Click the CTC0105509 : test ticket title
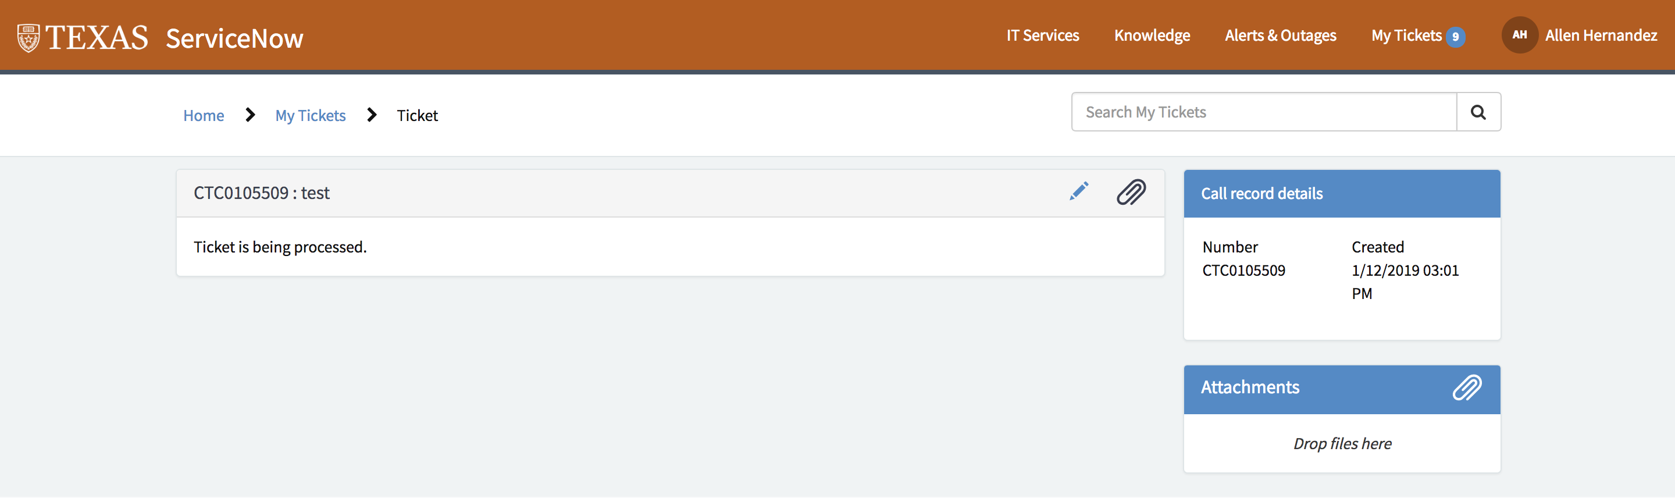Image resolution: width=1675 pixels, height=498 pixels. (x=261, y=193)
